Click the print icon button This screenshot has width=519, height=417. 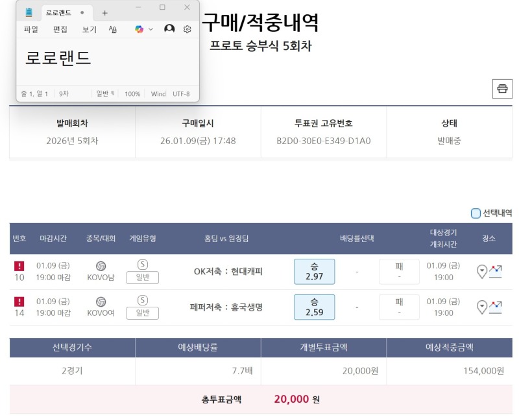tap(501, 89)
